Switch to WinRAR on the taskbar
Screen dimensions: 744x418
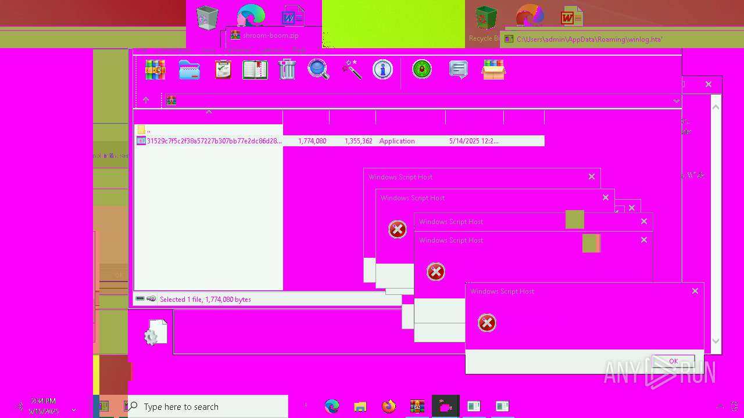coord(417,406)
